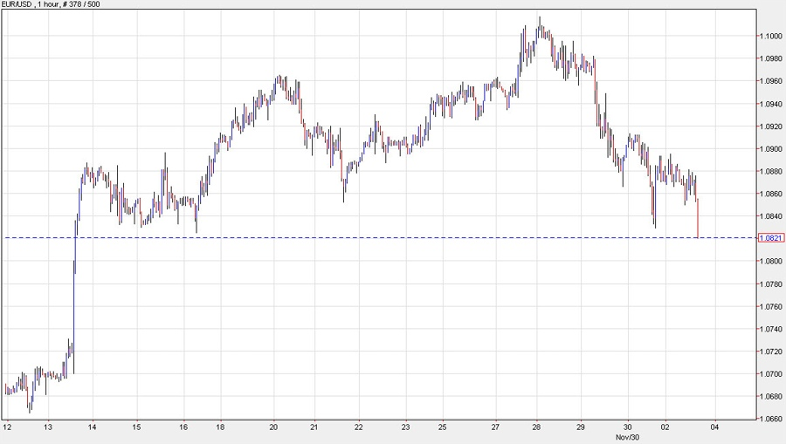The height and width of the screenshot is (444, 786).
Task: Click date label 02 on time axis
Action: pos(665,427)
